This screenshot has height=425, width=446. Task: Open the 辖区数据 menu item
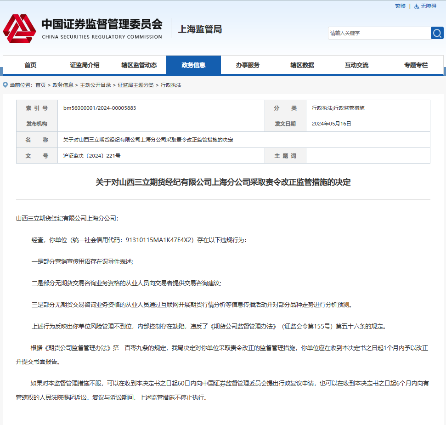click(303, 65)
